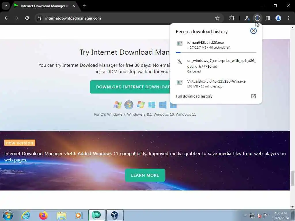This screenshot has width=295, height=221.
Task: Click Download Internet Download Manager button
Action: pos(130,87)
